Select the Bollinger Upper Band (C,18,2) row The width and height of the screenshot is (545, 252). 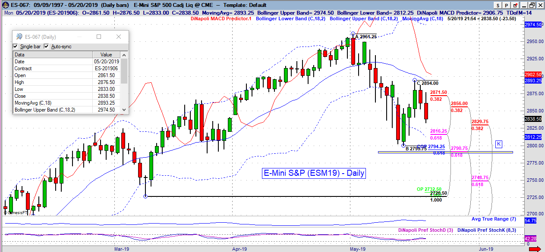(x=67, y=110)
